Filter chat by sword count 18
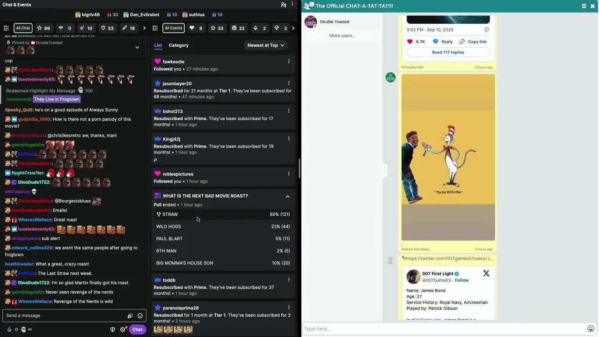599x337 pixels. coord(129,28)
